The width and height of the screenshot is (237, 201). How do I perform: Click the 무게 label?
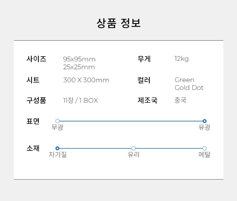click(x=144, y=59)
